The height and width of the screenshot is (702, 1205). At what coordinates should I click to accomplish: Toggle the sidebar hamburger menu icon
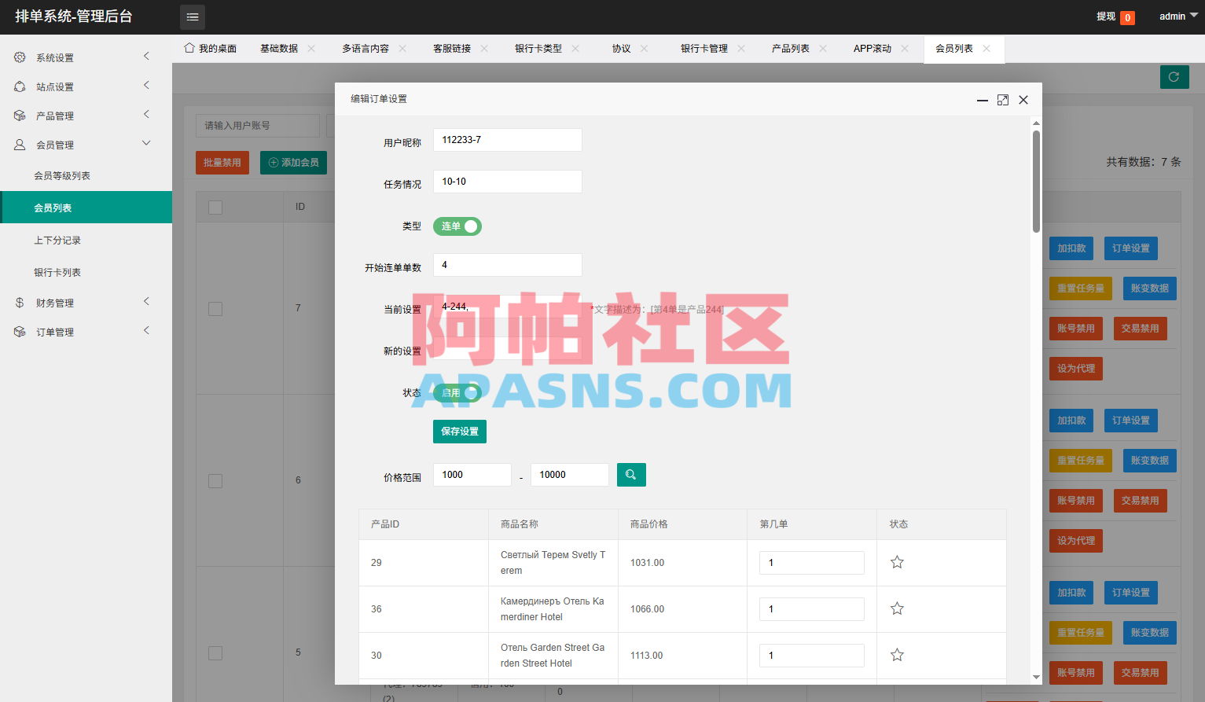click(x=193, y=17)
